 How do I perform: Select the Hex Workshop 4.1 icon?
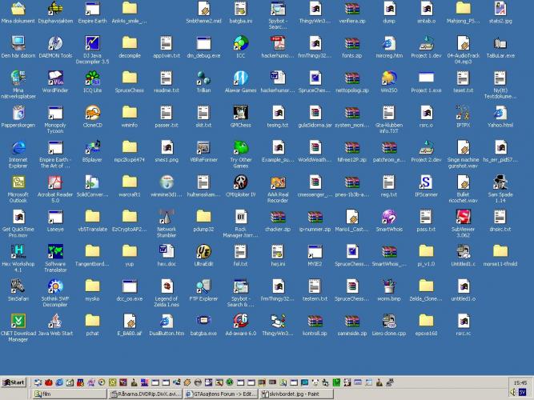pyautogui.click(x=18, y=251)
